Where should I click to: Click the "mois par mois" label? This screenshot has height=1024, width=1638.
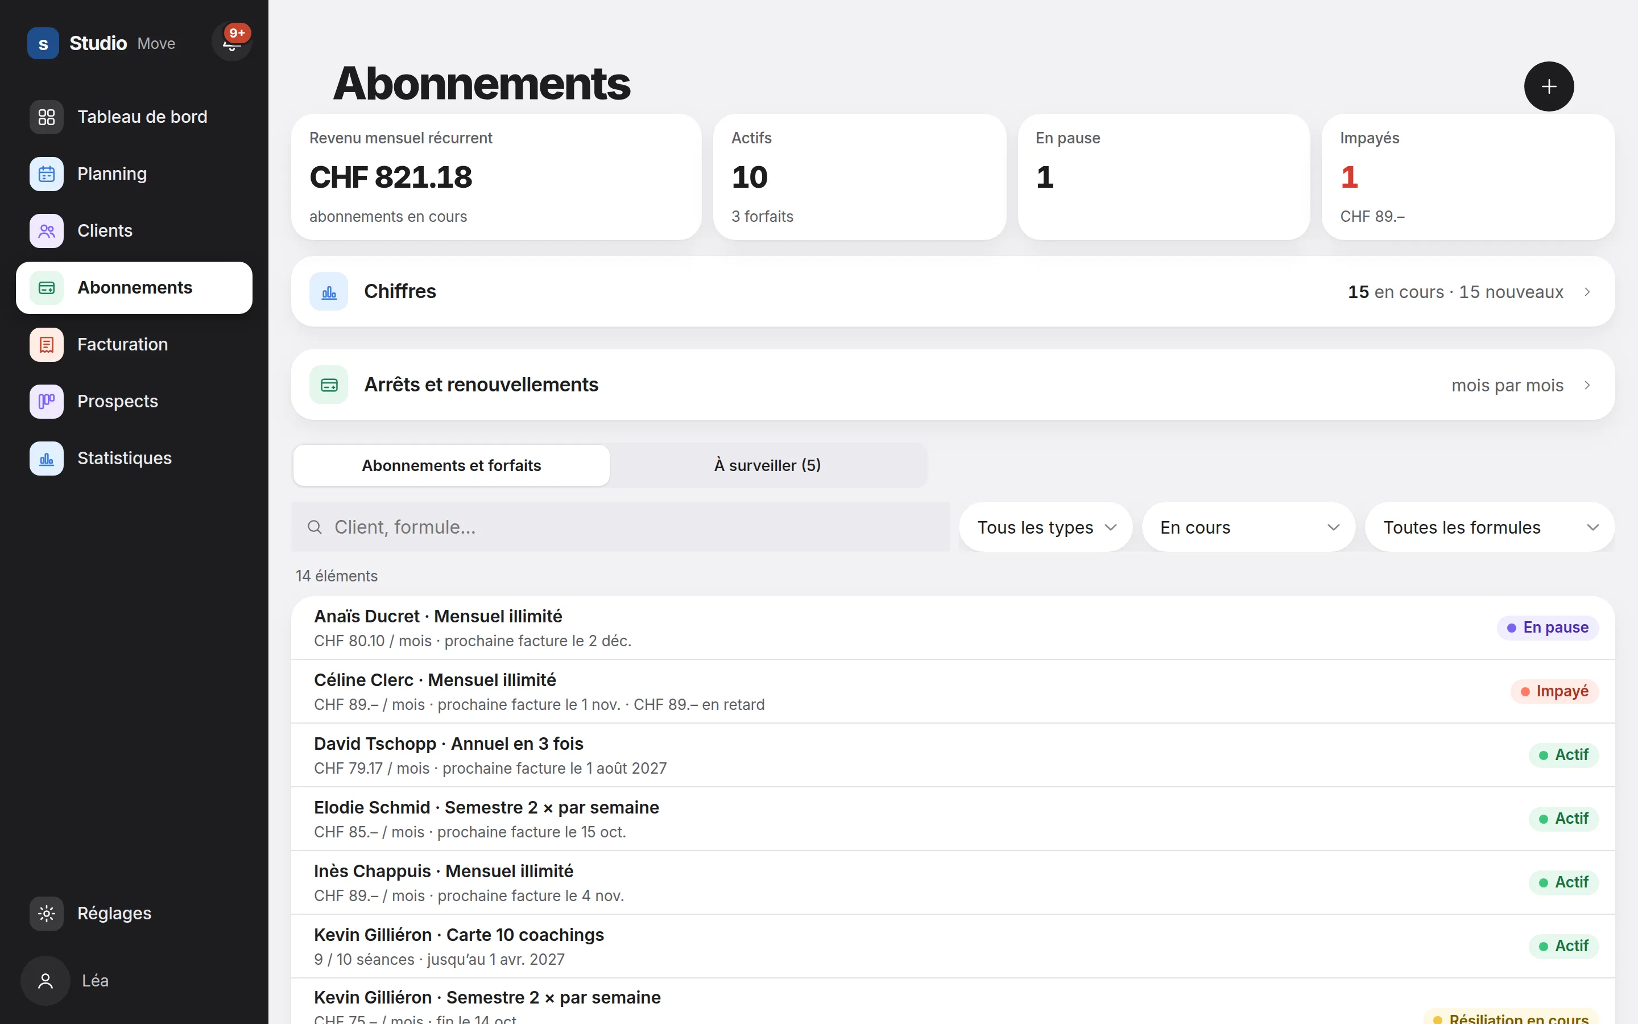pos(1507,385)
